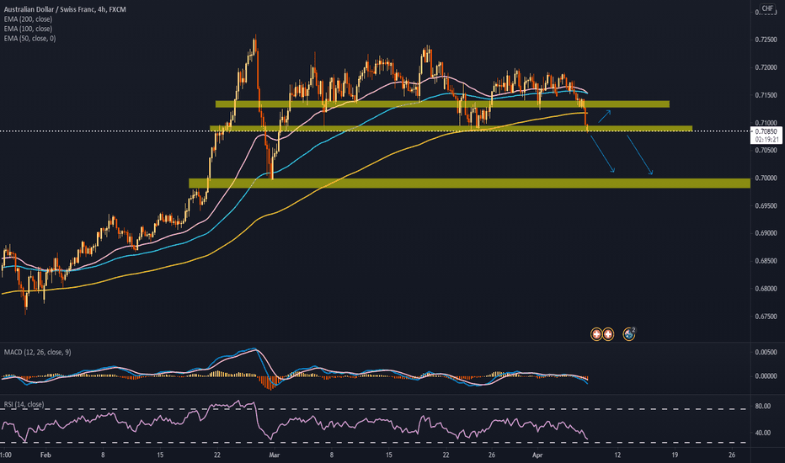Click the MACD scale value 0.00500

coord(766,353)
